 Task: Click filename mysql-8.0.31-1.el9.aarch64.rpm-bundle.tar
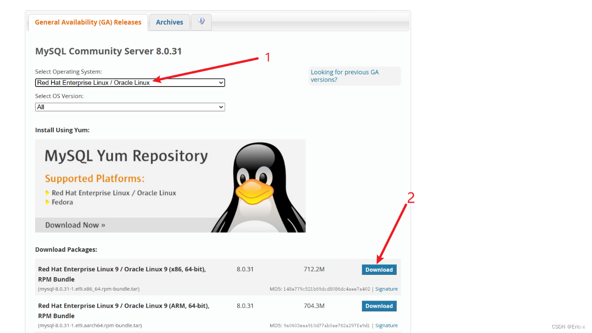(x=90, y=325)
